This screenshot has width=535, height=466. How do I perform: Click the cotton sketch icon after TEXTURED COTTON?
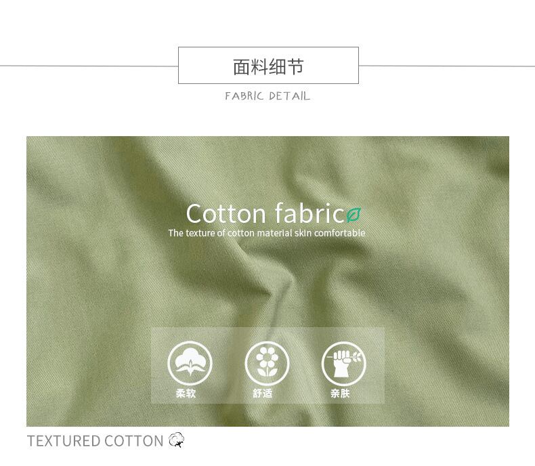[x=176, y=440]
